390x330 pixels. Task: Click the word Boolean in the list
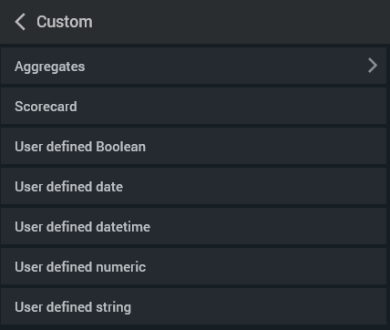121,147
